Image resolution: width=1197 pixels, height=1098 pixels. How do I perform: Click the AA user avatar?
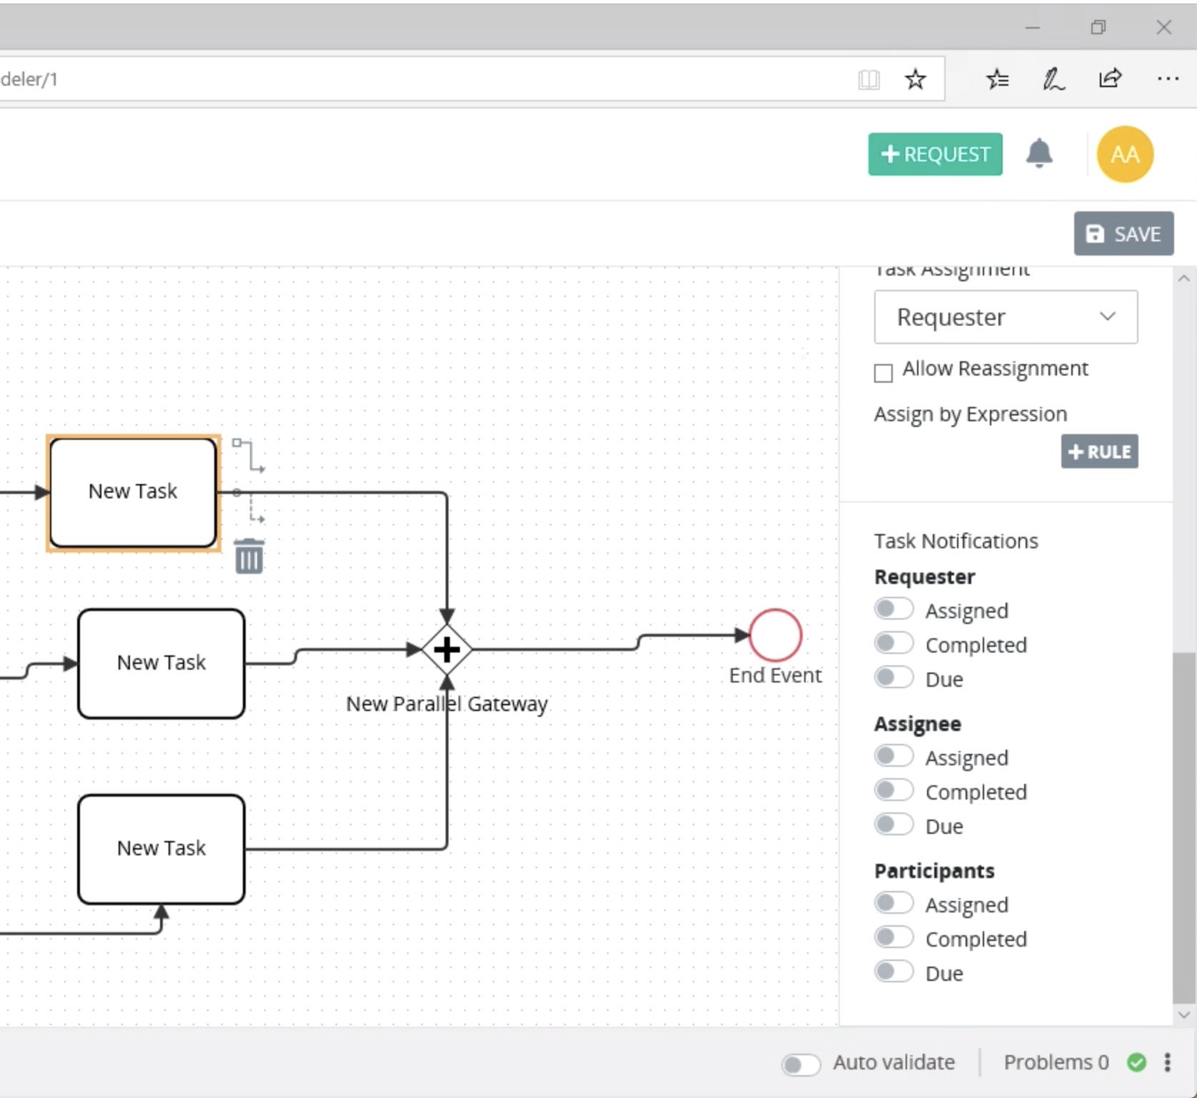[1124, 154]
